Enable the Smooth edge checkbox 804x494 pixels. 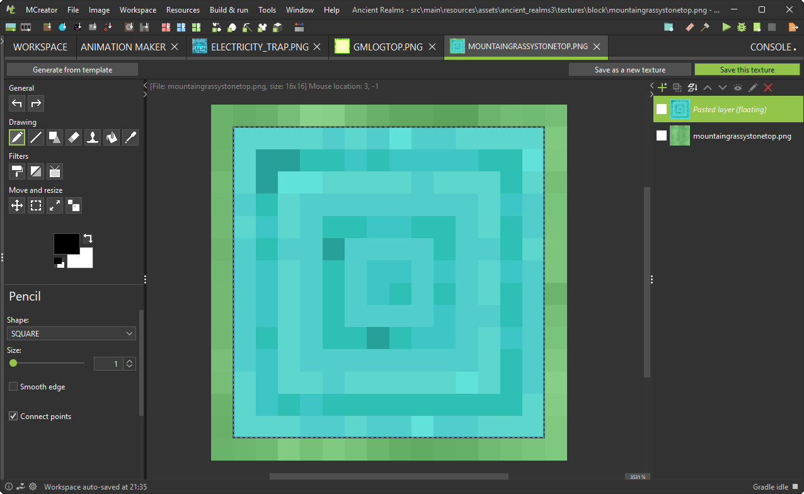[13, 386]
